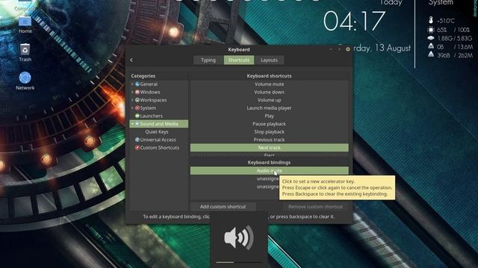Switch to the Typing tab
Image resolution: width=478 pixels, height=268 pixels.
[x=208, y=60]
